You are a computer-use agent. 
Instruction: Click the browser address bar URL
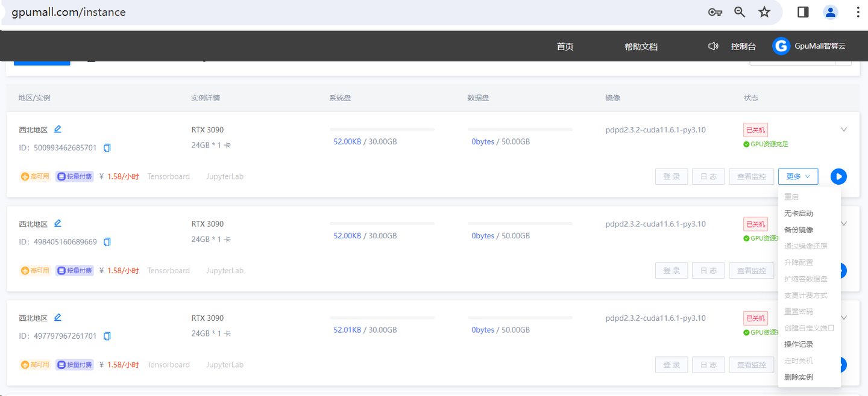tap(69, 12)
